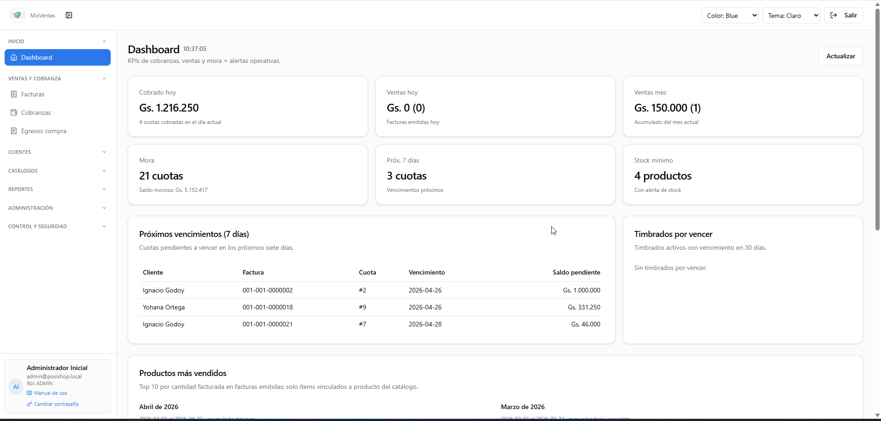Click the Stock mínimo value 4 productos
Viewport: 881px width, 421px height.
[663, 176]
